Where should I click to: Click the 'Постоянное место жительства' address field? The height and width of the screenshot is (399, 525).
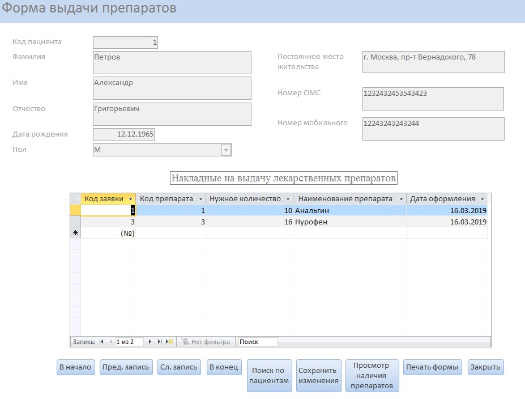[433, 62]
